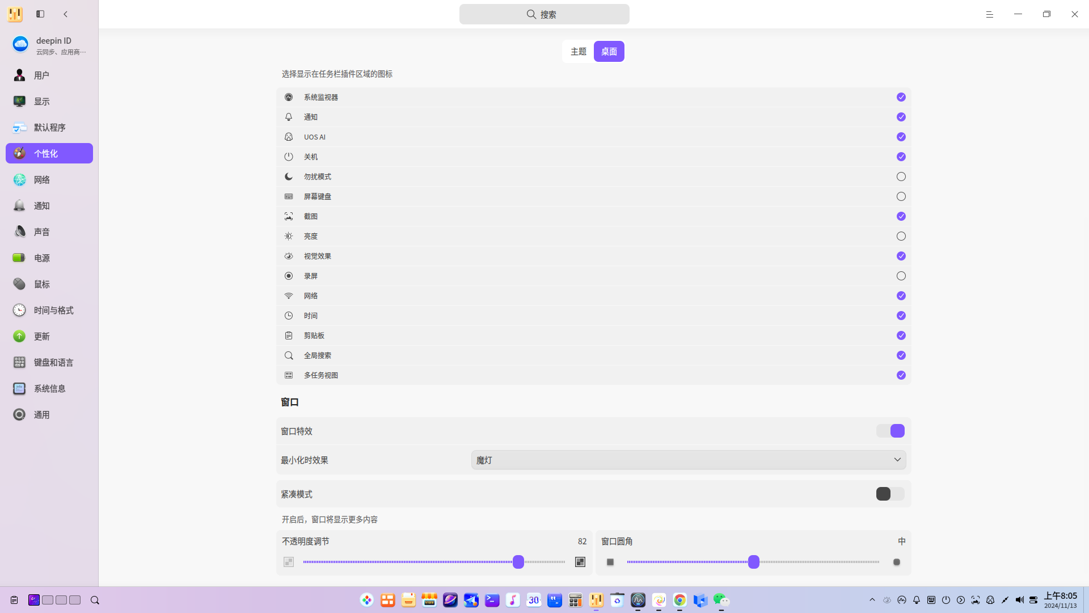The width and height of the screenshot is (1089, 613).
Task: Uncheck the 全局搜索 plugin checkbox
Action: pos(901,355)
